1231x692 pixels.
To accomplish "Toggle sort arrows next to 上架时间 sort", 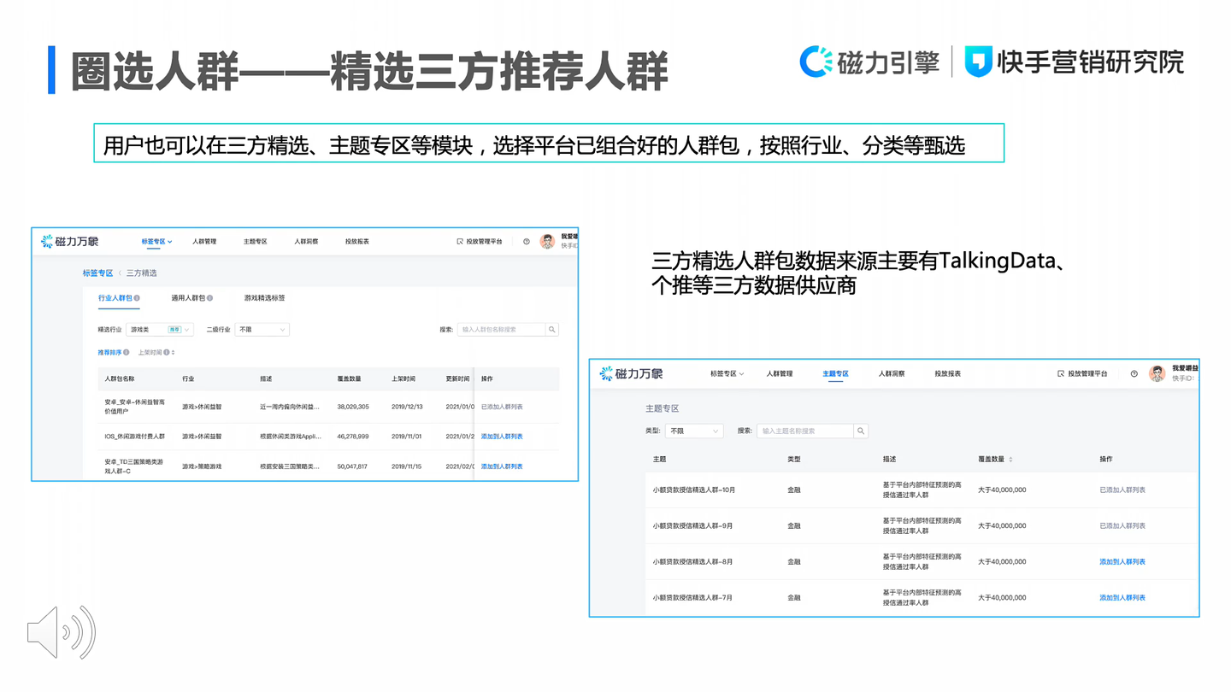I will (173, 352).
